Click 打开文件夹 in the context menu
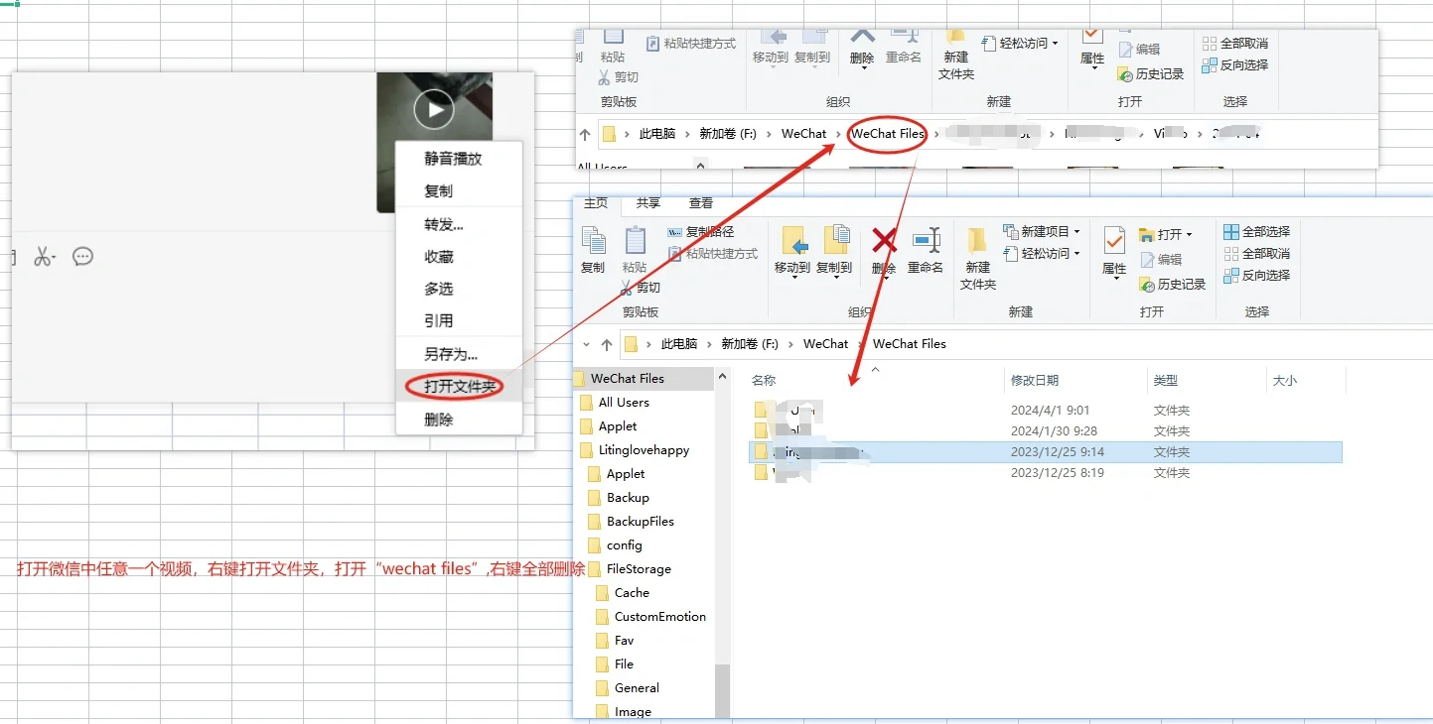Screen dimensions: 1433x724 point(460,387)
